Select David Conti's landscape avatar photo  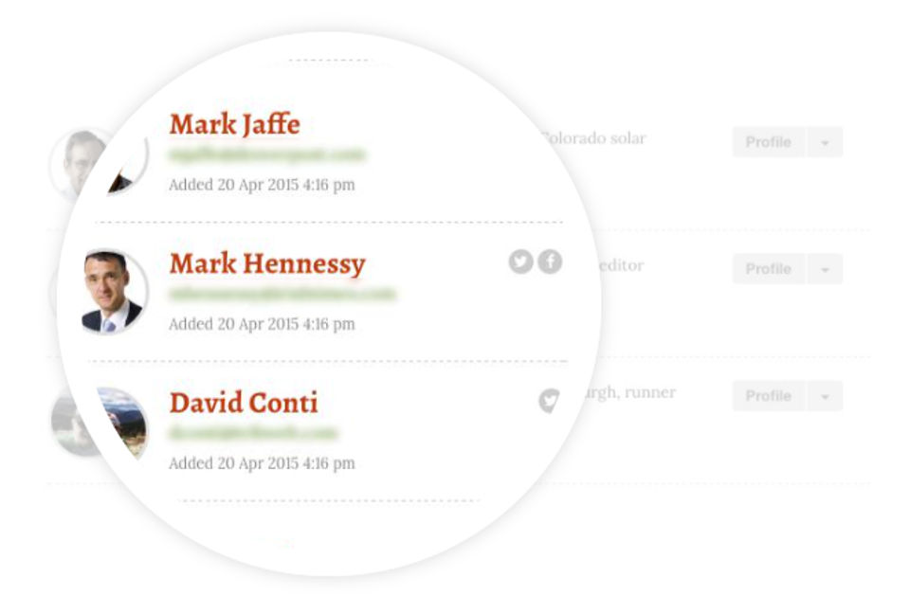123,423
